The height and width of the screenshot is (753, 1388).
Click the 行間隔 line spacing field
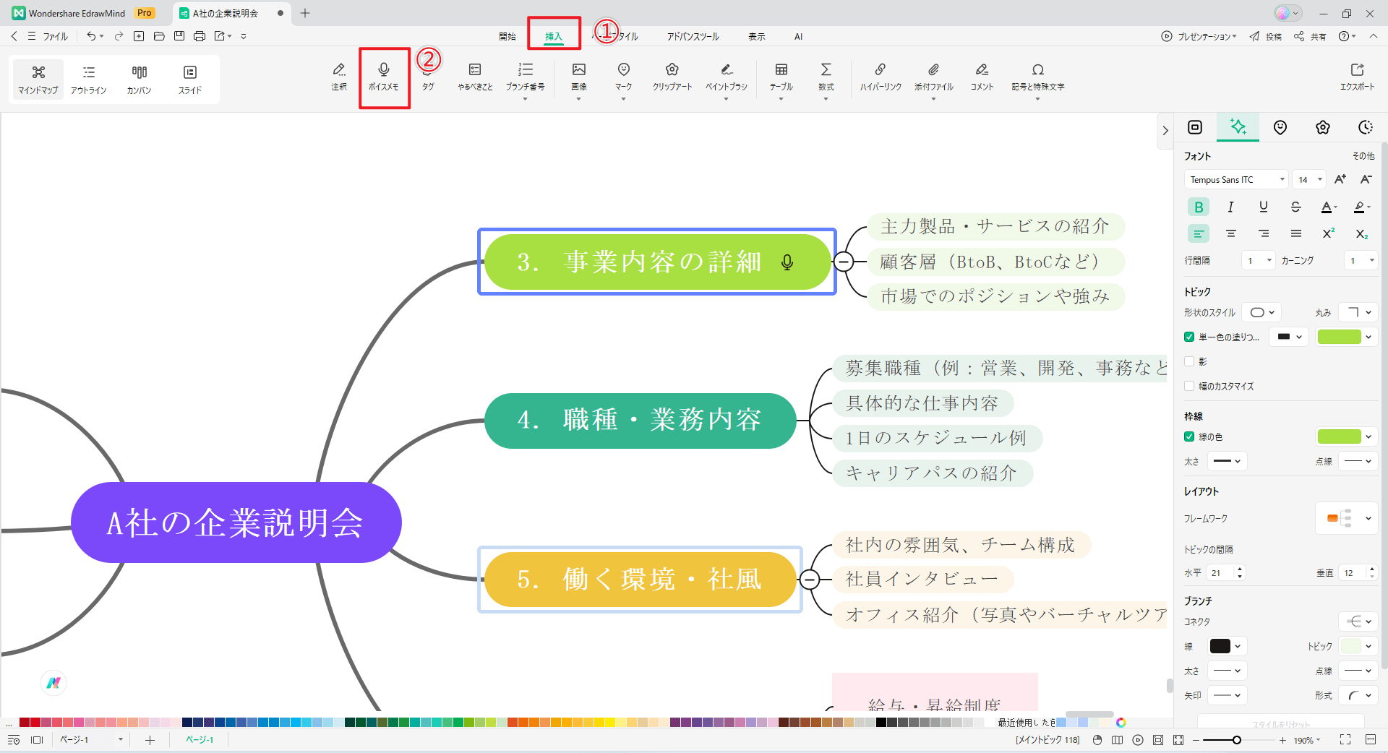1259,260
